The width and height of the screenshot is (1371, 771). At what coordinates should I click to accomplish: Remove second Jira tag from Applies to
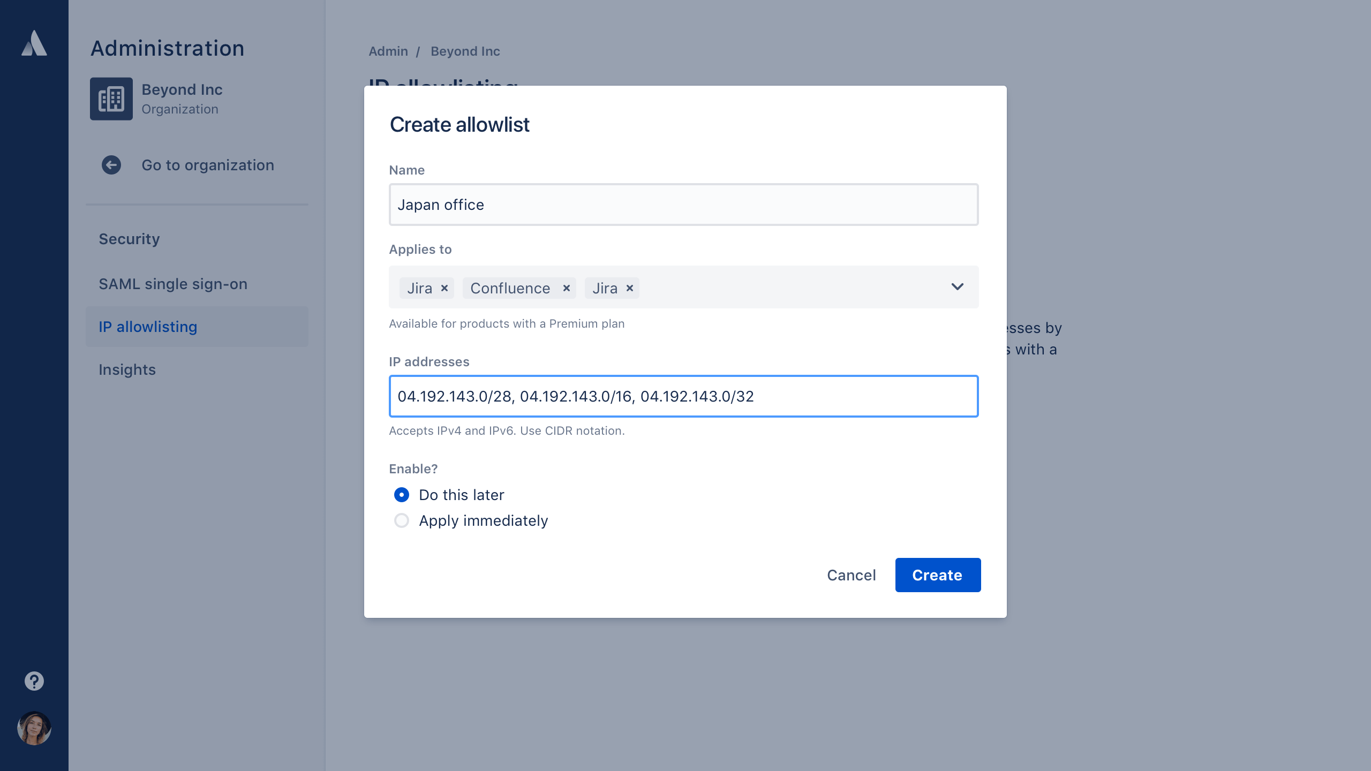[x=630, y=288]
